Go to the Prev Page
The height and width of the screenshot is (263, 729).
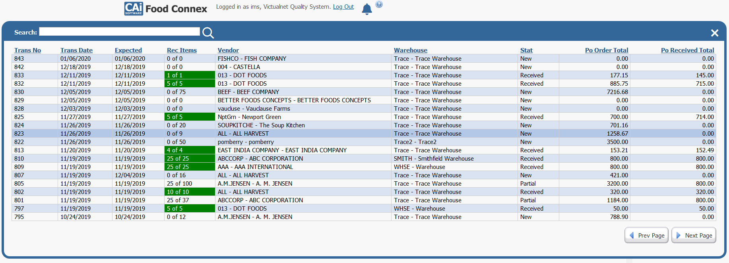tap(646, 235)
